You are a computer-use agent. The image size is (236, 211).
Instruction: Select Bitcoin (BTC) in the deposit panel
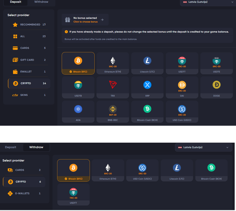tap(78, 63)
